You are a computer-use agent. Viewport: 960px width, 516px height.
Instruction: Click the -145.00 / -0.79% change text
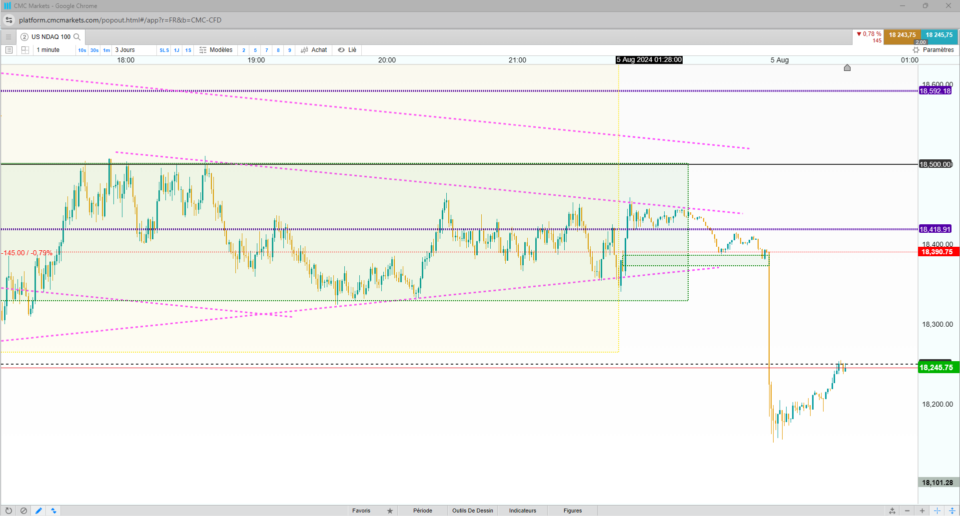tap(27, 253)
